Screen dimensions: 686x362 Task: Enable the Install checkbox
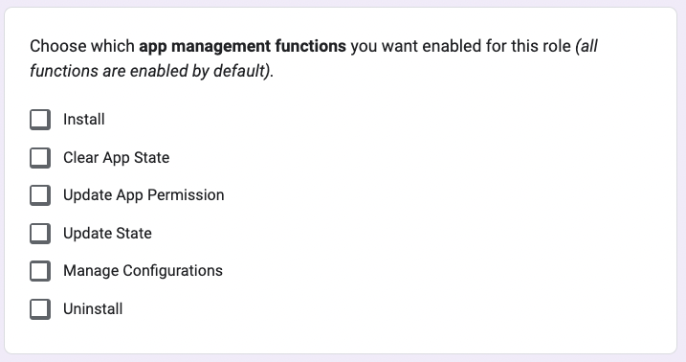(40, 120)
